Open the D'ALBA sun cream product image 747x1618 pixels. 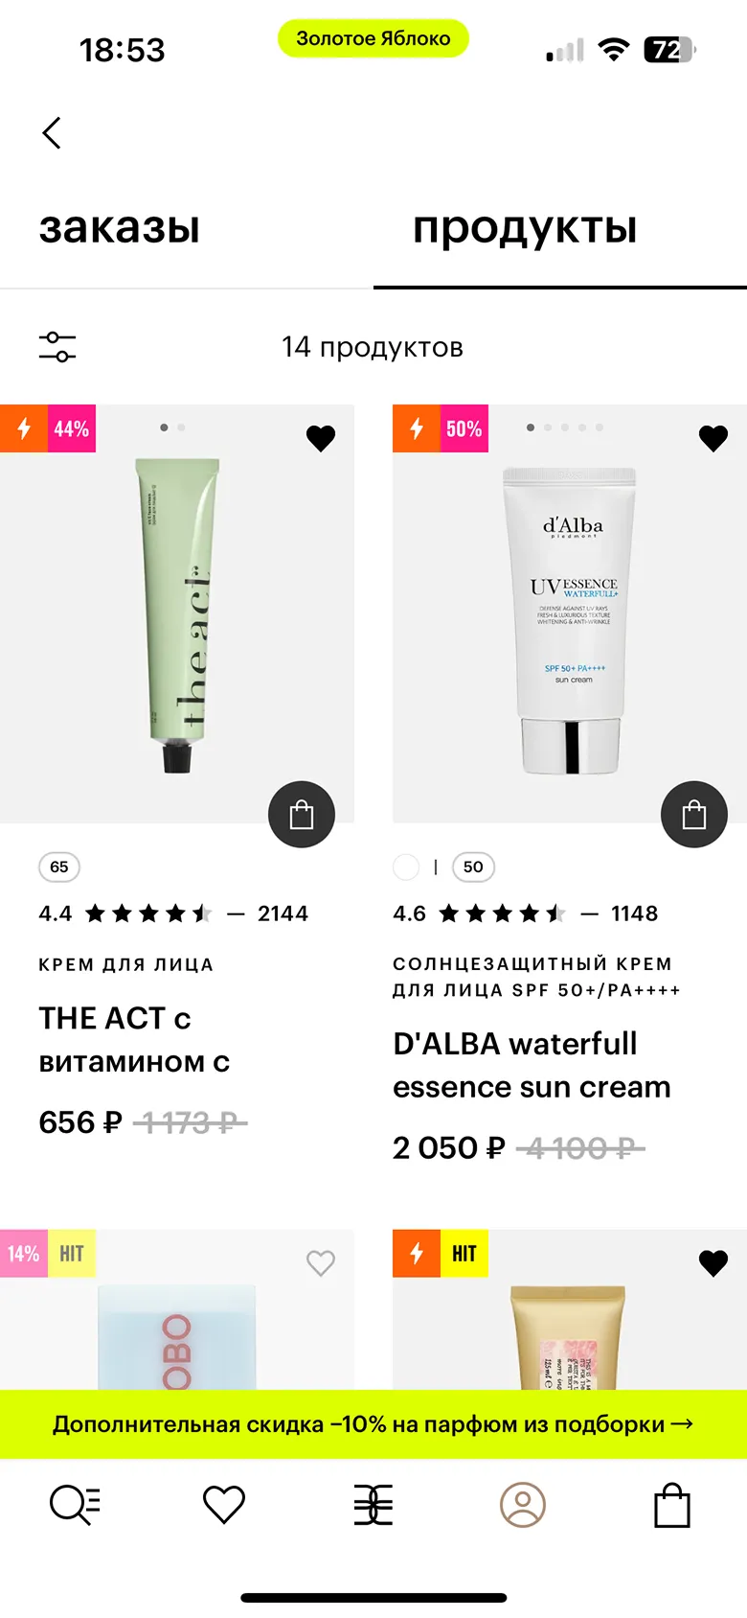[570, 613]
